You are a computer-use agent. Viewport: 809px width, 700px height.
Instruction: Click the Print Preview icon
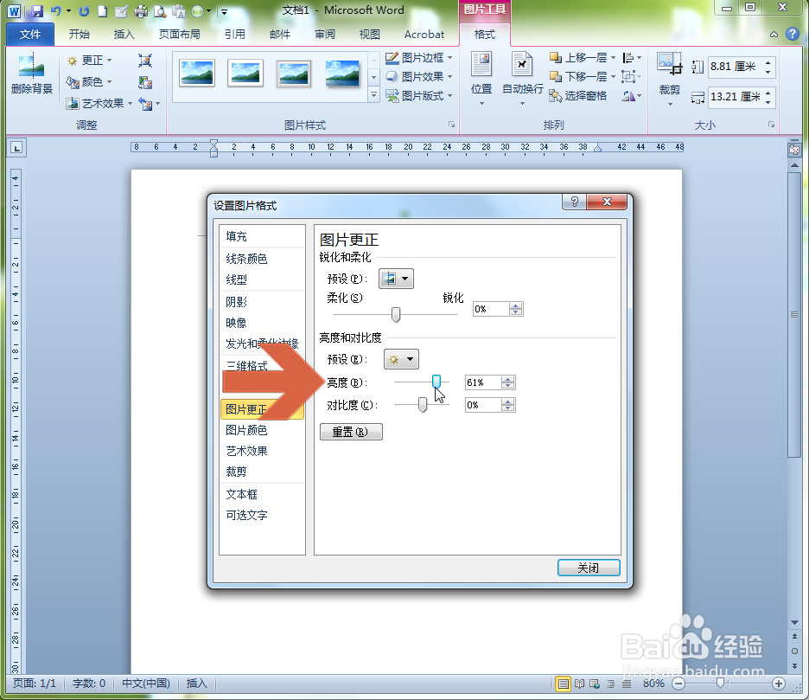click(160, 11)
